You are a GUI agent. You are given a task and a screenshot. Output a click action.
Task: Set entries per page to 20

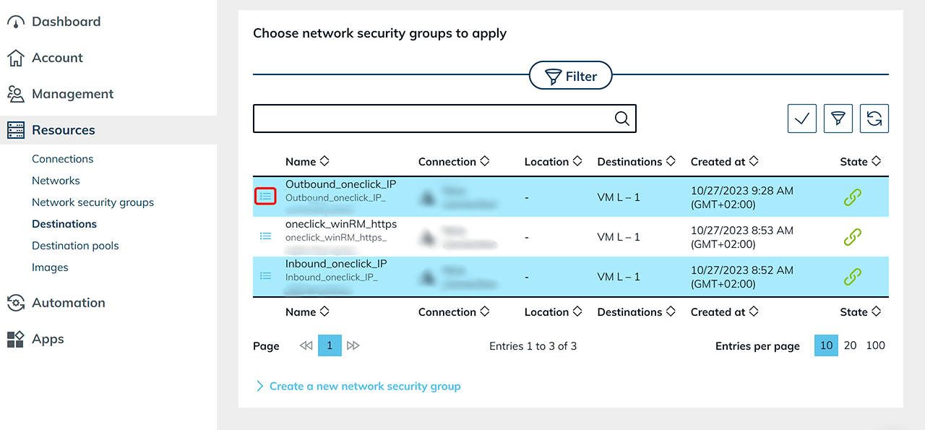pos(851,345)
